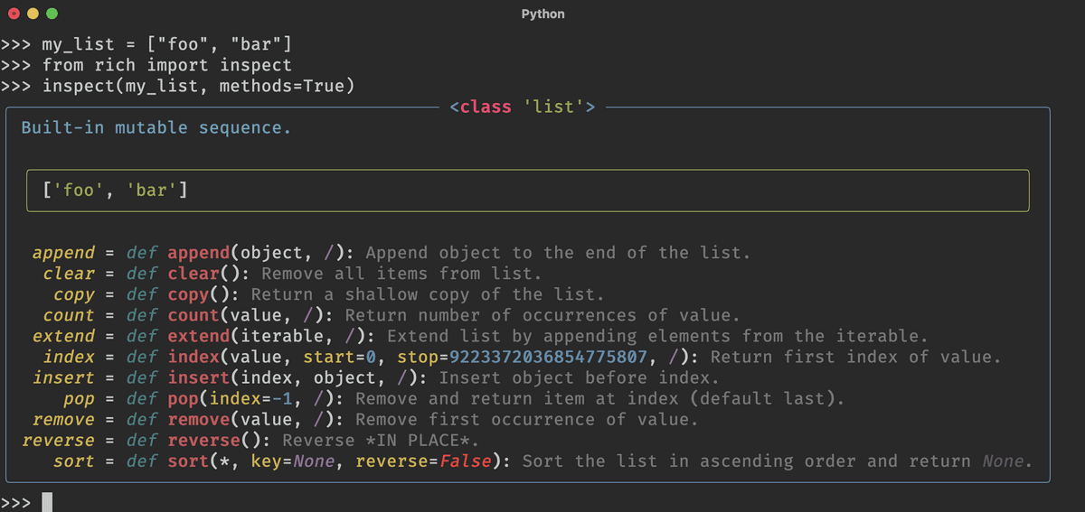Click the italic 'reverse' attribute name
The width and height of the screenshot is (1085, 512).
point(58,440)
